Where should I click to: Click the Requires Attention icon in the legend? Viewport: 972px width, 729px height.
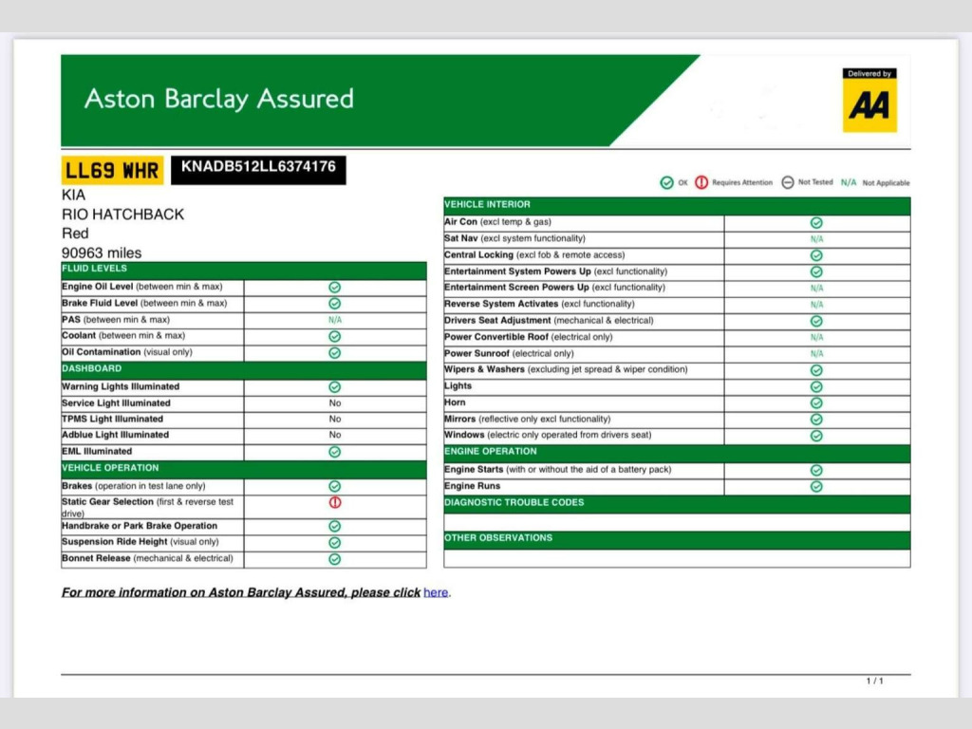pos(701,183)
